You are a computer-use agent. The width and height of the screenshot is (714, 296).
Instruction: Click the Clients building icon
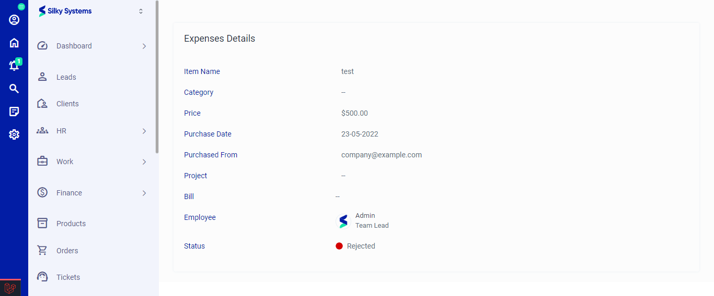point(42,104)
